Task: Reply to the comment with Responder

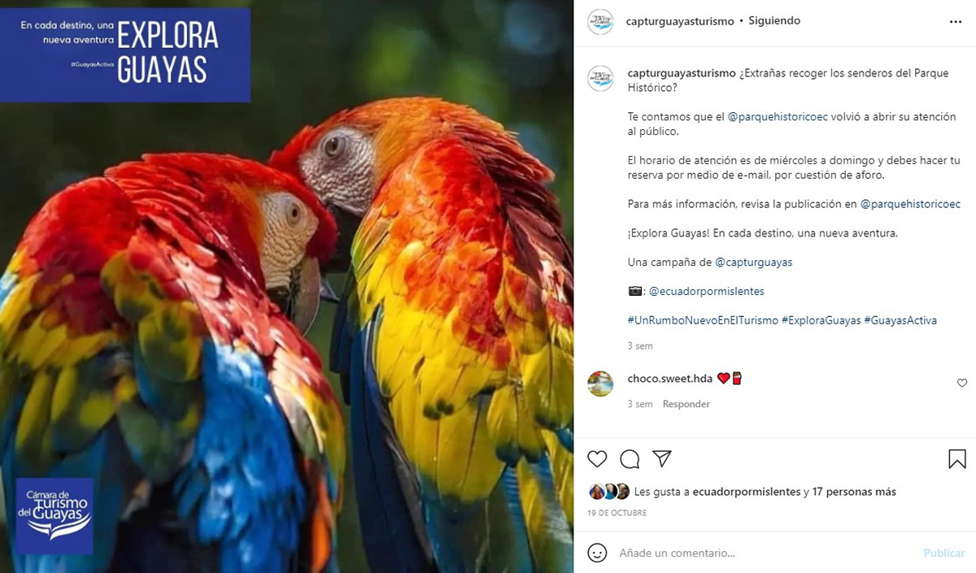Action: pos(686,404)
